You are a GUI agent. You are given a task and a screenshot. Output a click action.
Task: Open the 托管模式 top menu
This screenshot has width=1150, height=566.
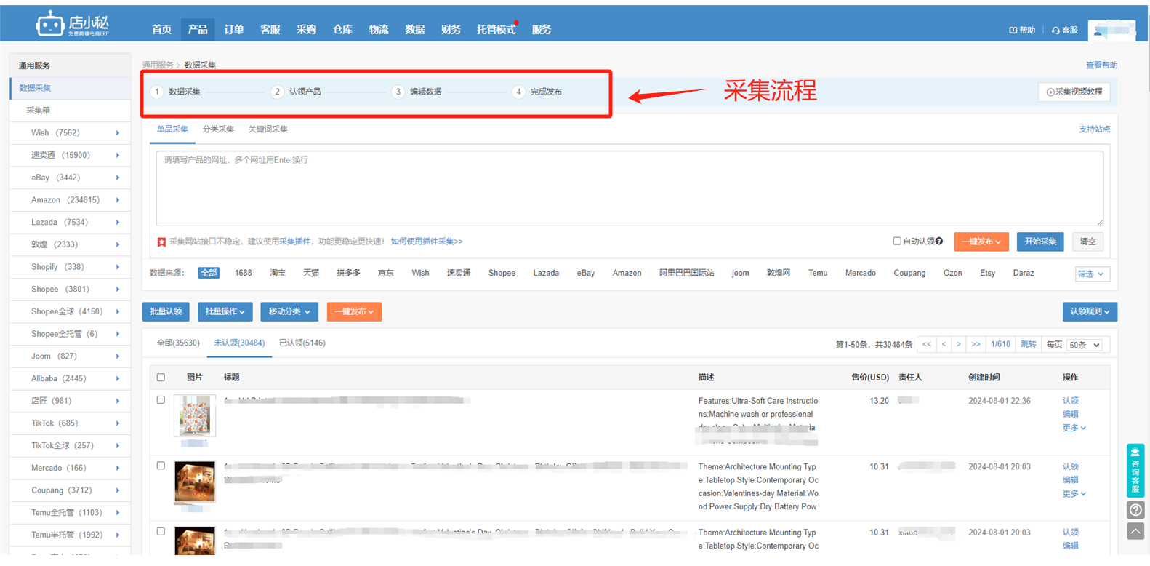(496, 30)
